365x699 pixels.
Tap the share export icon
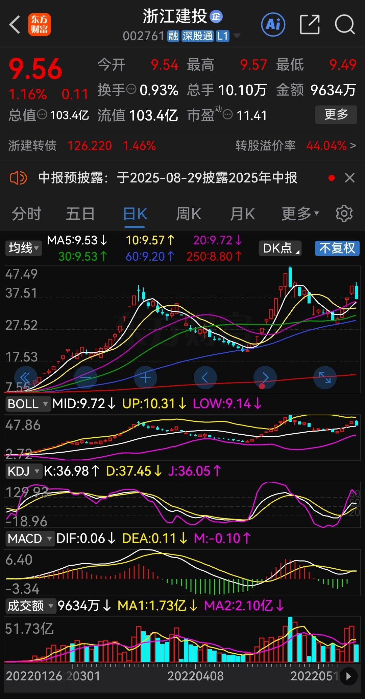click(310, 24)
